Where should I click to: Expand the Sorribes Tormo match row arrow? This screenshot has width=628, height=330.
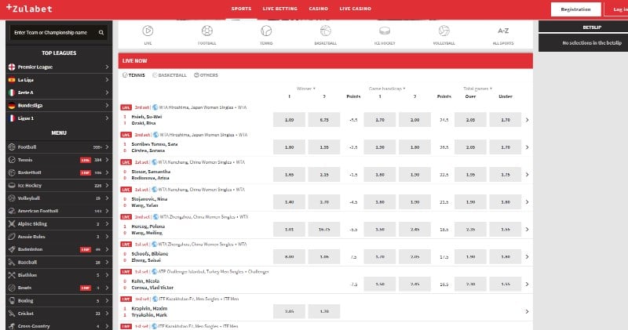click(527, 147)
